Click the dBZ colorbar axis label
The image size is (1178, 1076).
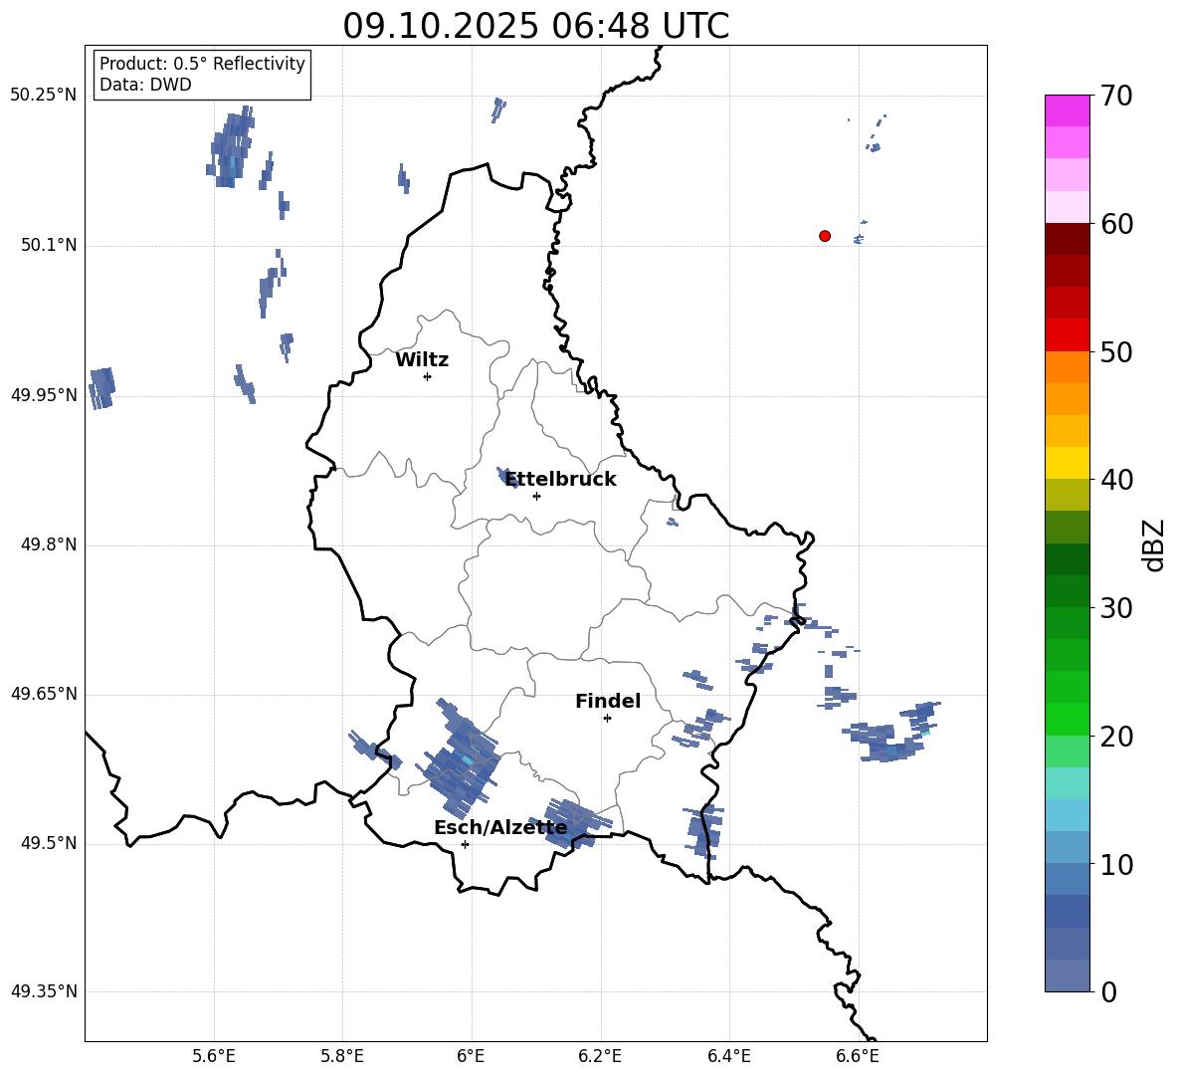[x=1155, y=544]
